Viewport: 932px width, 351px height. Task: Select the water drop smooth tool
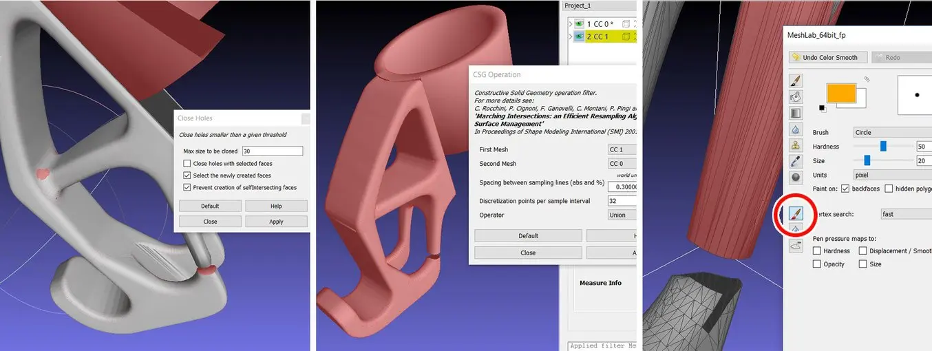tap(796, 129)
